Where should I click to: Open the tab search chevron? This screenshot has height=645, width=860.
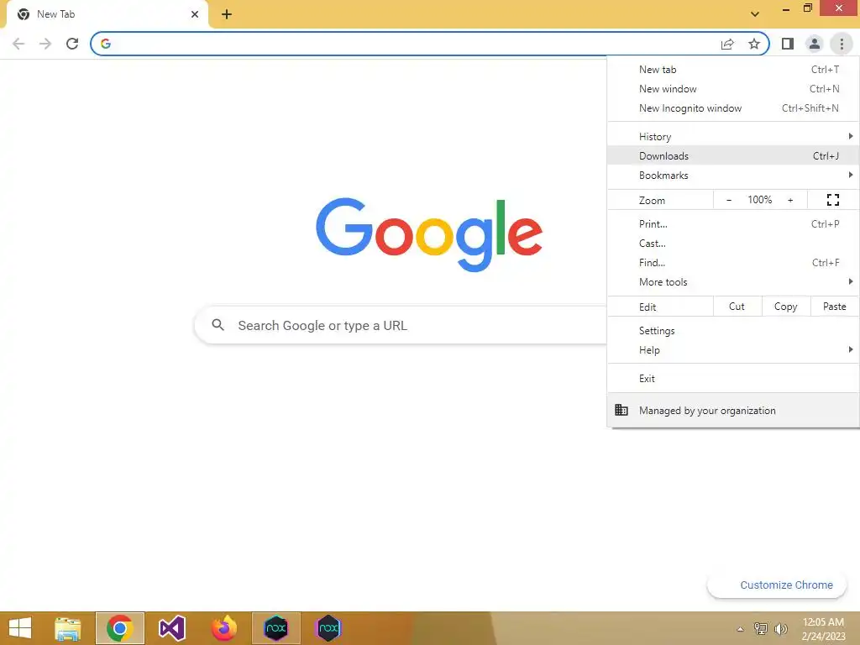755,14
